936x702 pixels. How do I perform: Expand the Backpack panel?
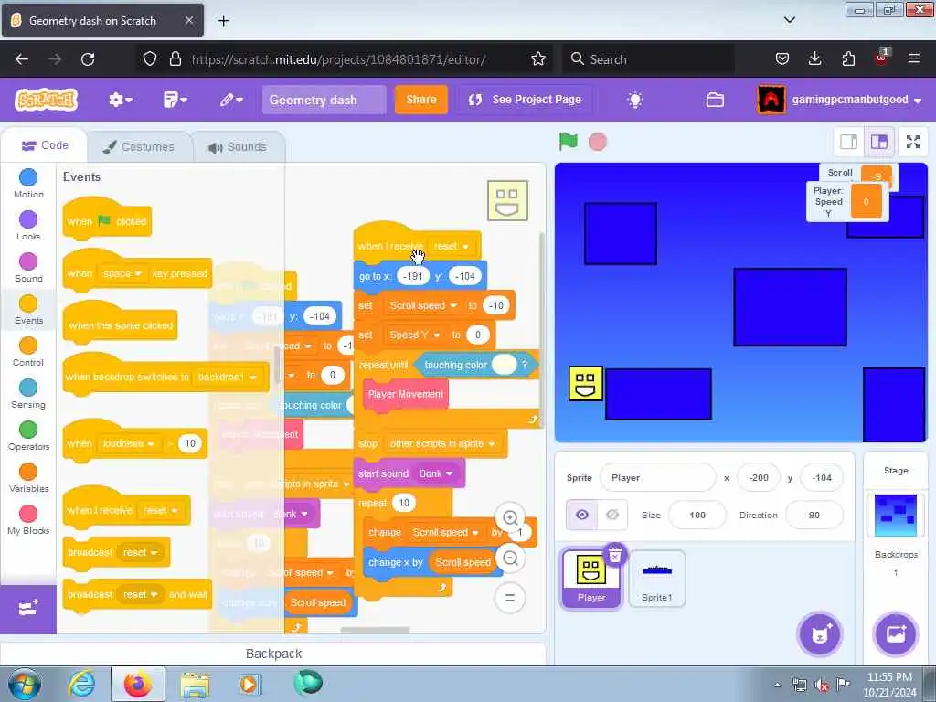[x=273, y=654]
